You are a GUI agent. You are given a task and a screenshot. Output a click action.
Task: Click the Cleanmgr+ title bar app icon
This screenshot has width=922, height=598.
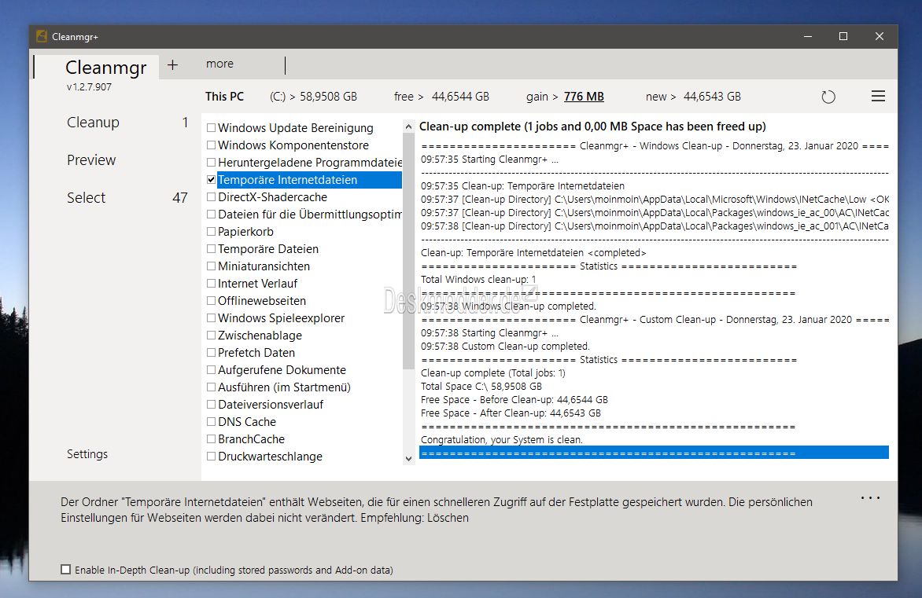[42, 36]
